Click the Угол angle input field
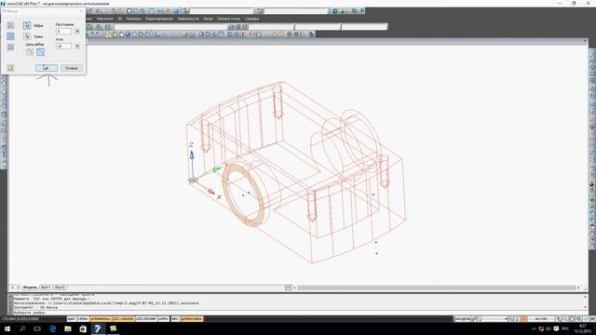 63,46
